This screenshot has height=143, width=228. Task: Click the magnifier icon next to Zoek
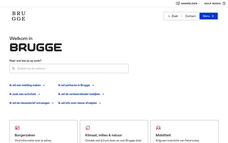coord(169,16)
